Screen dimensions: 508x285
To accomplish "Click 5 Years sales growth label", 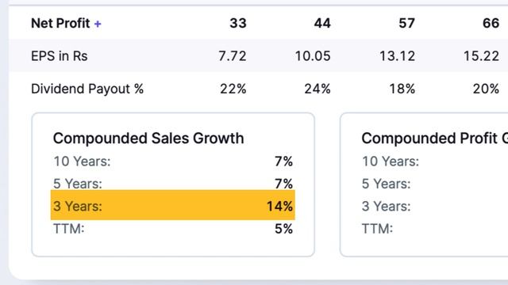I will point(78,184).
